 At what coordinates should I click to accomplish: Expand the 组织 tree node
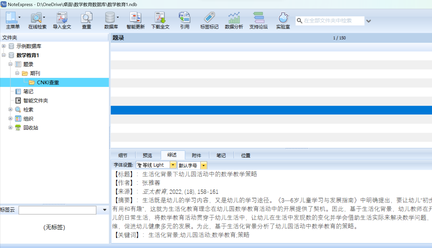10,118
